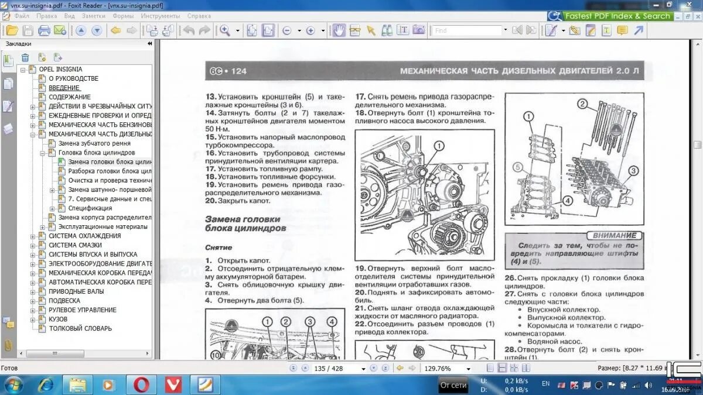Open the Zoom tool dropdown arrow

(x=237, y=30)
